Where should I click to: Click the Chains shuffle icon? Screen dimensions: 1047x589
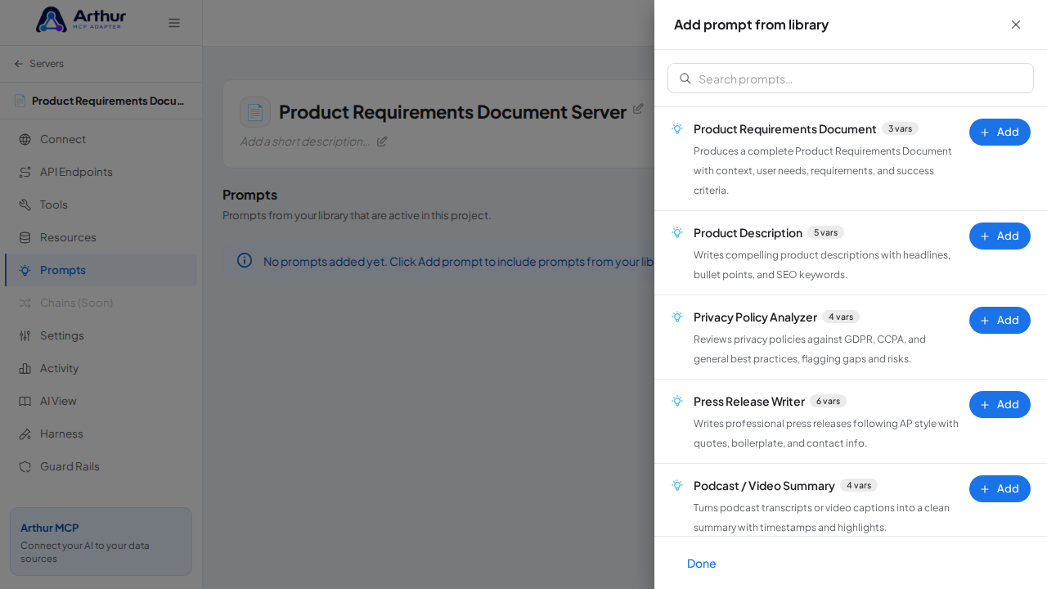(25, 303)
